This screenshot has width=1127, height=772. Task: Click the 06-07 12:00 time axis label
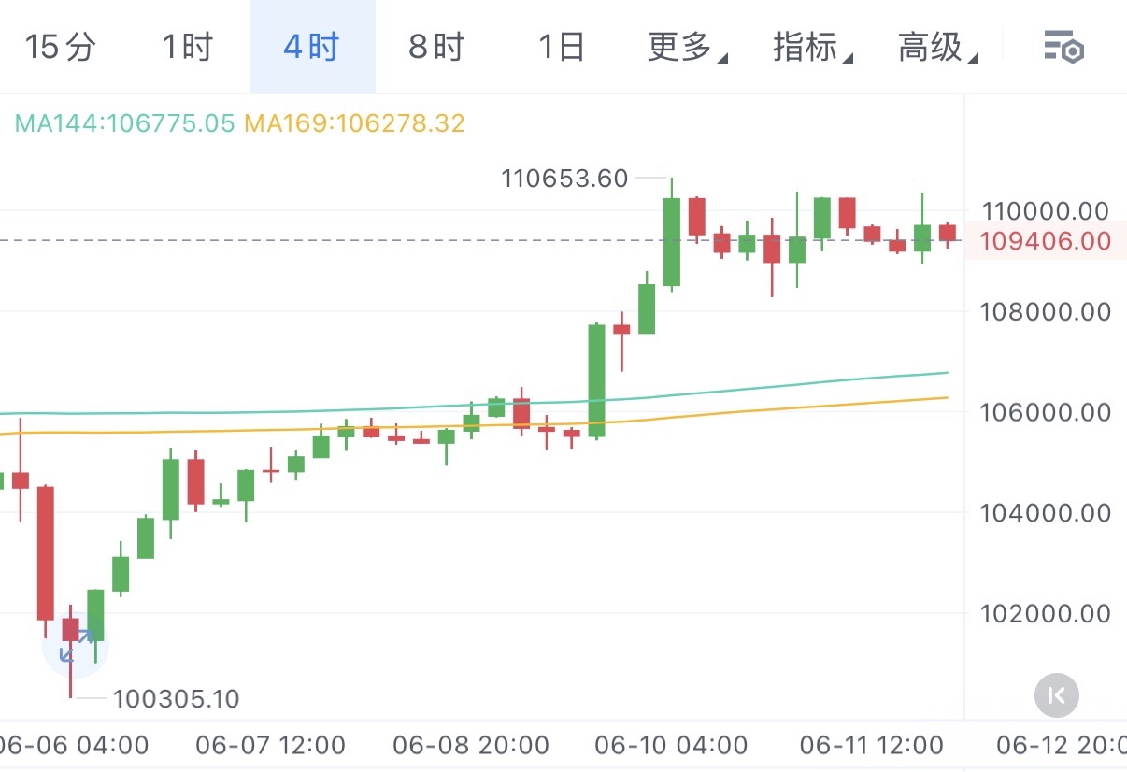(270, 746)
